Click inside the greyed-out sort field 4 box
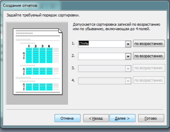Viewport: 170px width, 132px height. tap(102, 81)
